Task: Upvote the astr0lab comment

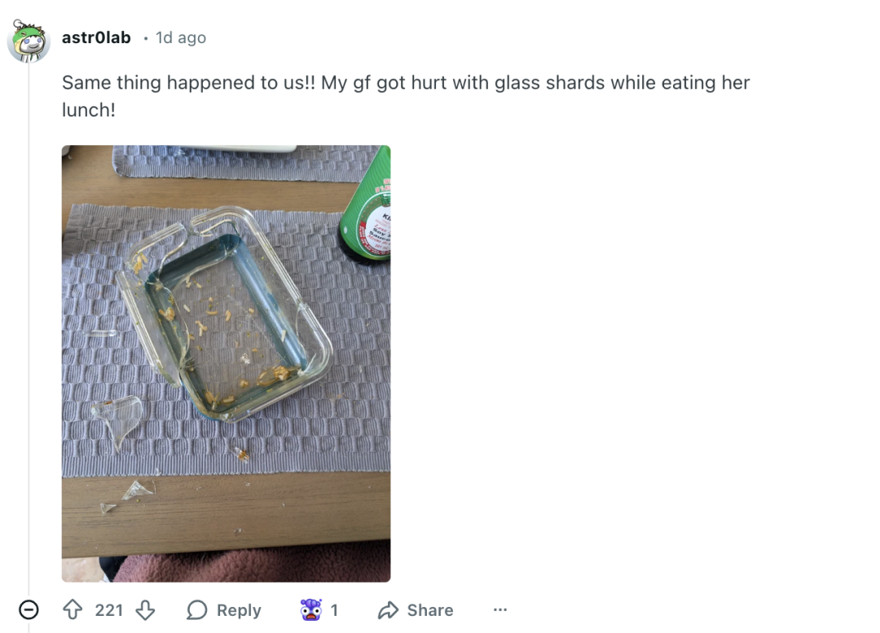Action: (x=73, y=610)
